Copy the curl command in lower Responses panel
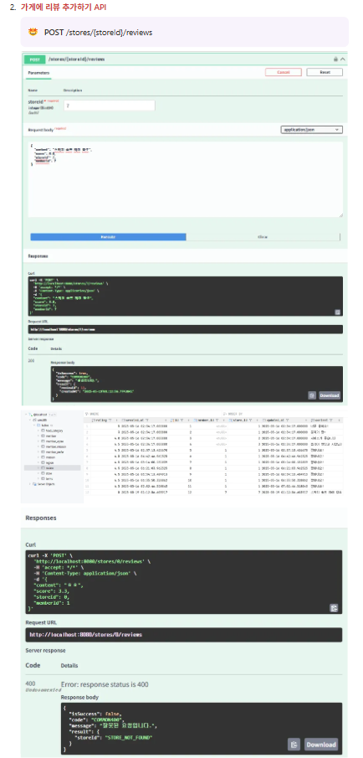The width and height of the screenshot is (363, 758). pos(334,608)
